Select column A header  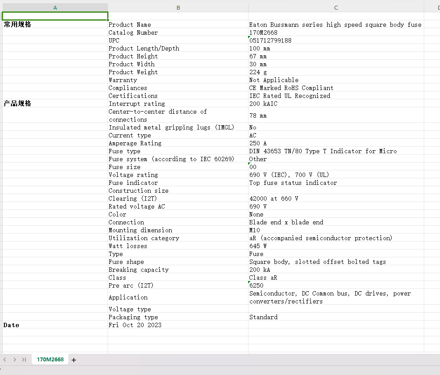[x=55, y=7]
